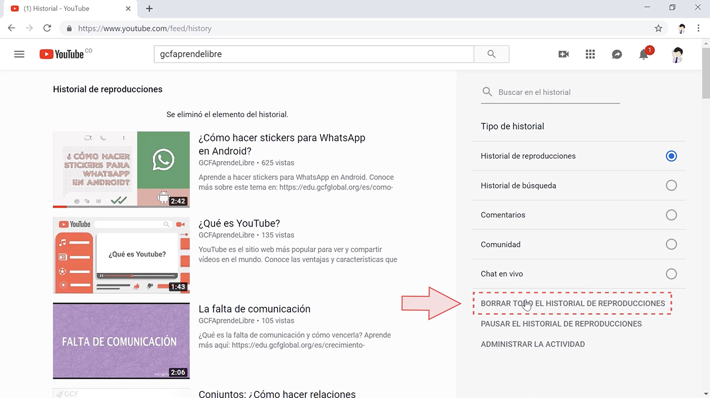This screenshot has height=398, width=710.
Task: Play the ¿Qué es Youtube? thumbnail
Action: [x=121, y=255]
